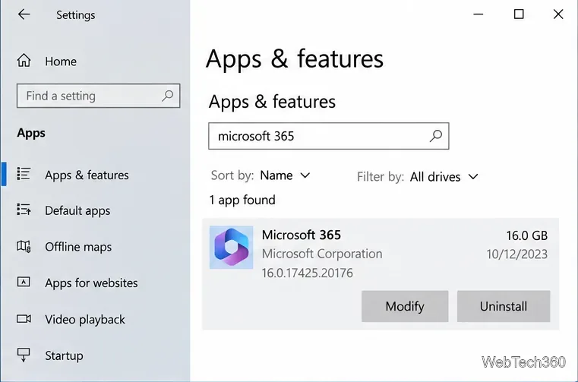578x382 pixels.
Task: Open the Sort by Name dropdown
Action: [x=285, y=175]
